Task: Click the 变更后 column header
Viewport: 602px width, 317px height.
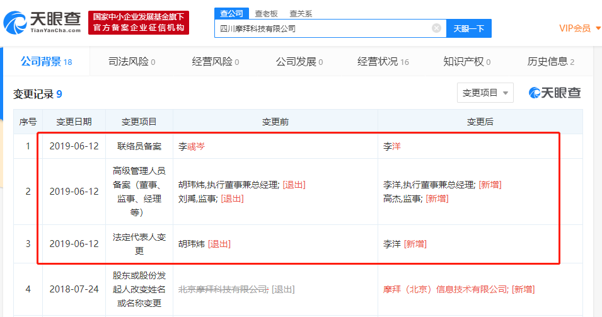Action: 480,122
